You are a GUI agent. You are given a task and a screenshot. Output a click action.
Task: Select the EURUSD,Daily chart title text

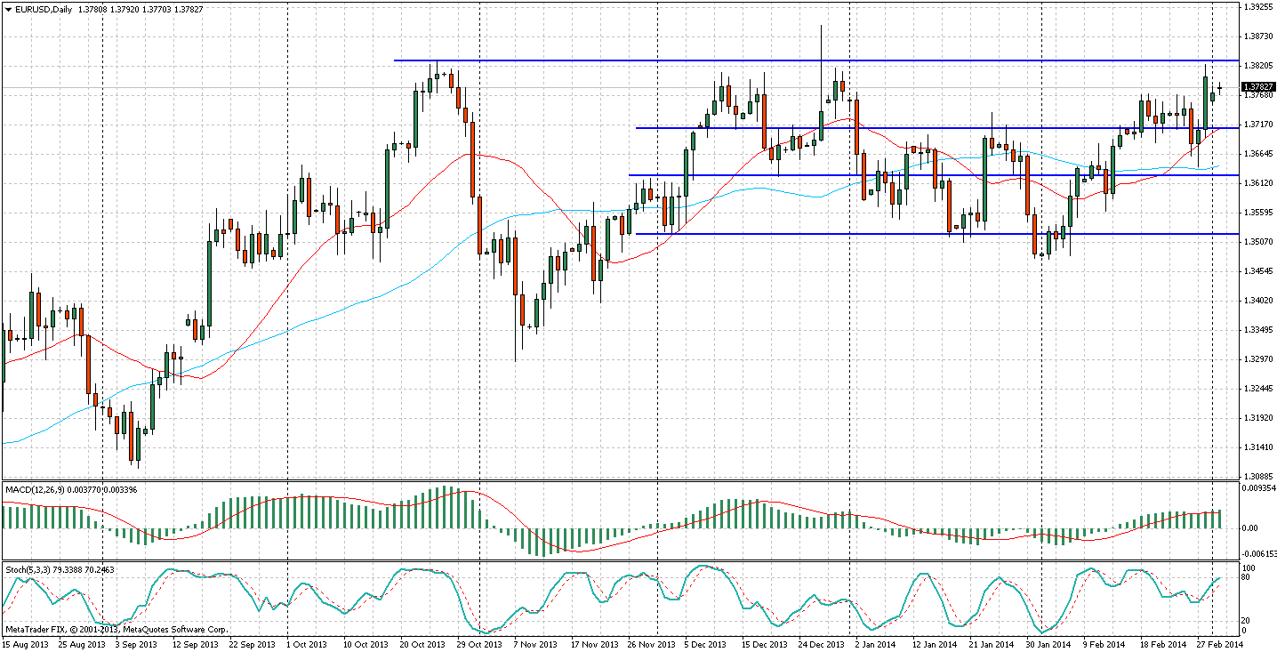45,9
